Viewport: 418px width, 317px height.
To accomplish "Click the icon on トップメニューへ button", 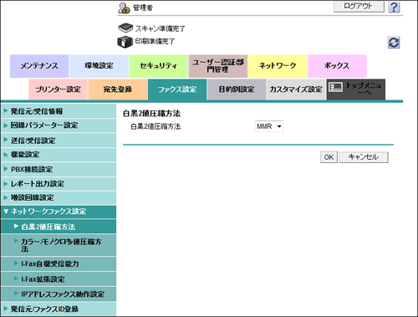I will [x=335, y=87].
